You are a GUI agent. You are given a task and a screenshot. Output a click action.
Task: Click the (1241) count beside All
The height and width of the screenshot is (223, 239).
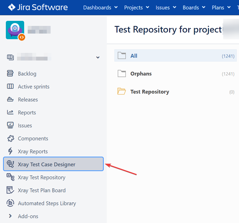(228, 56)
